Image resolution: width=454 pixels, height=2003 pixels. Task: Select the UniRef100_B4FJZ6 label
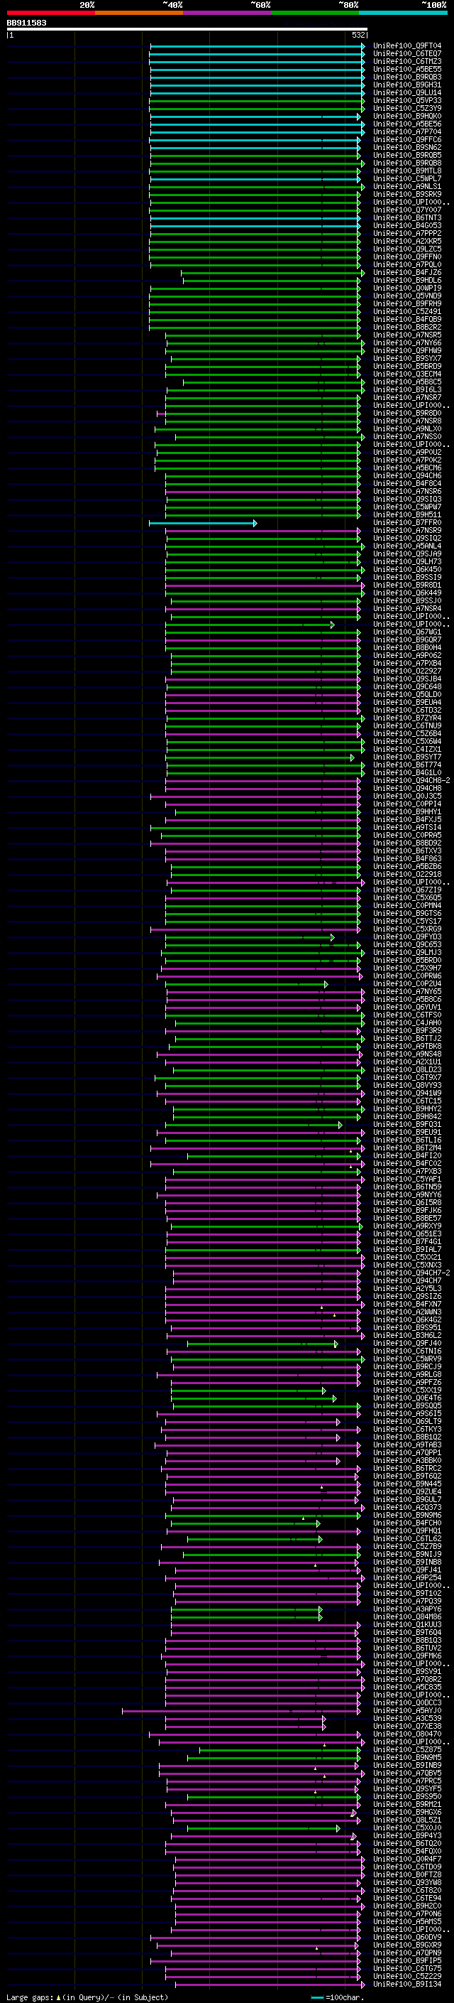tap(406, 273)
